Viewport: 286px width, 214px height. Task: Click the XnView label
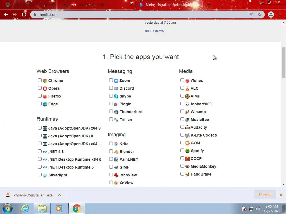[x=127, y=183]
